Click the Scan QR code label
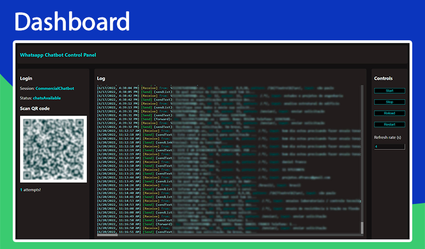This screenshot has height=249, width=425. point(35,109)
